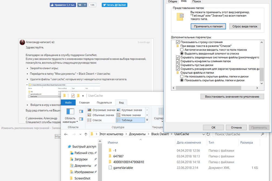Switch to the Главная ribbon tab

(84, 103)
